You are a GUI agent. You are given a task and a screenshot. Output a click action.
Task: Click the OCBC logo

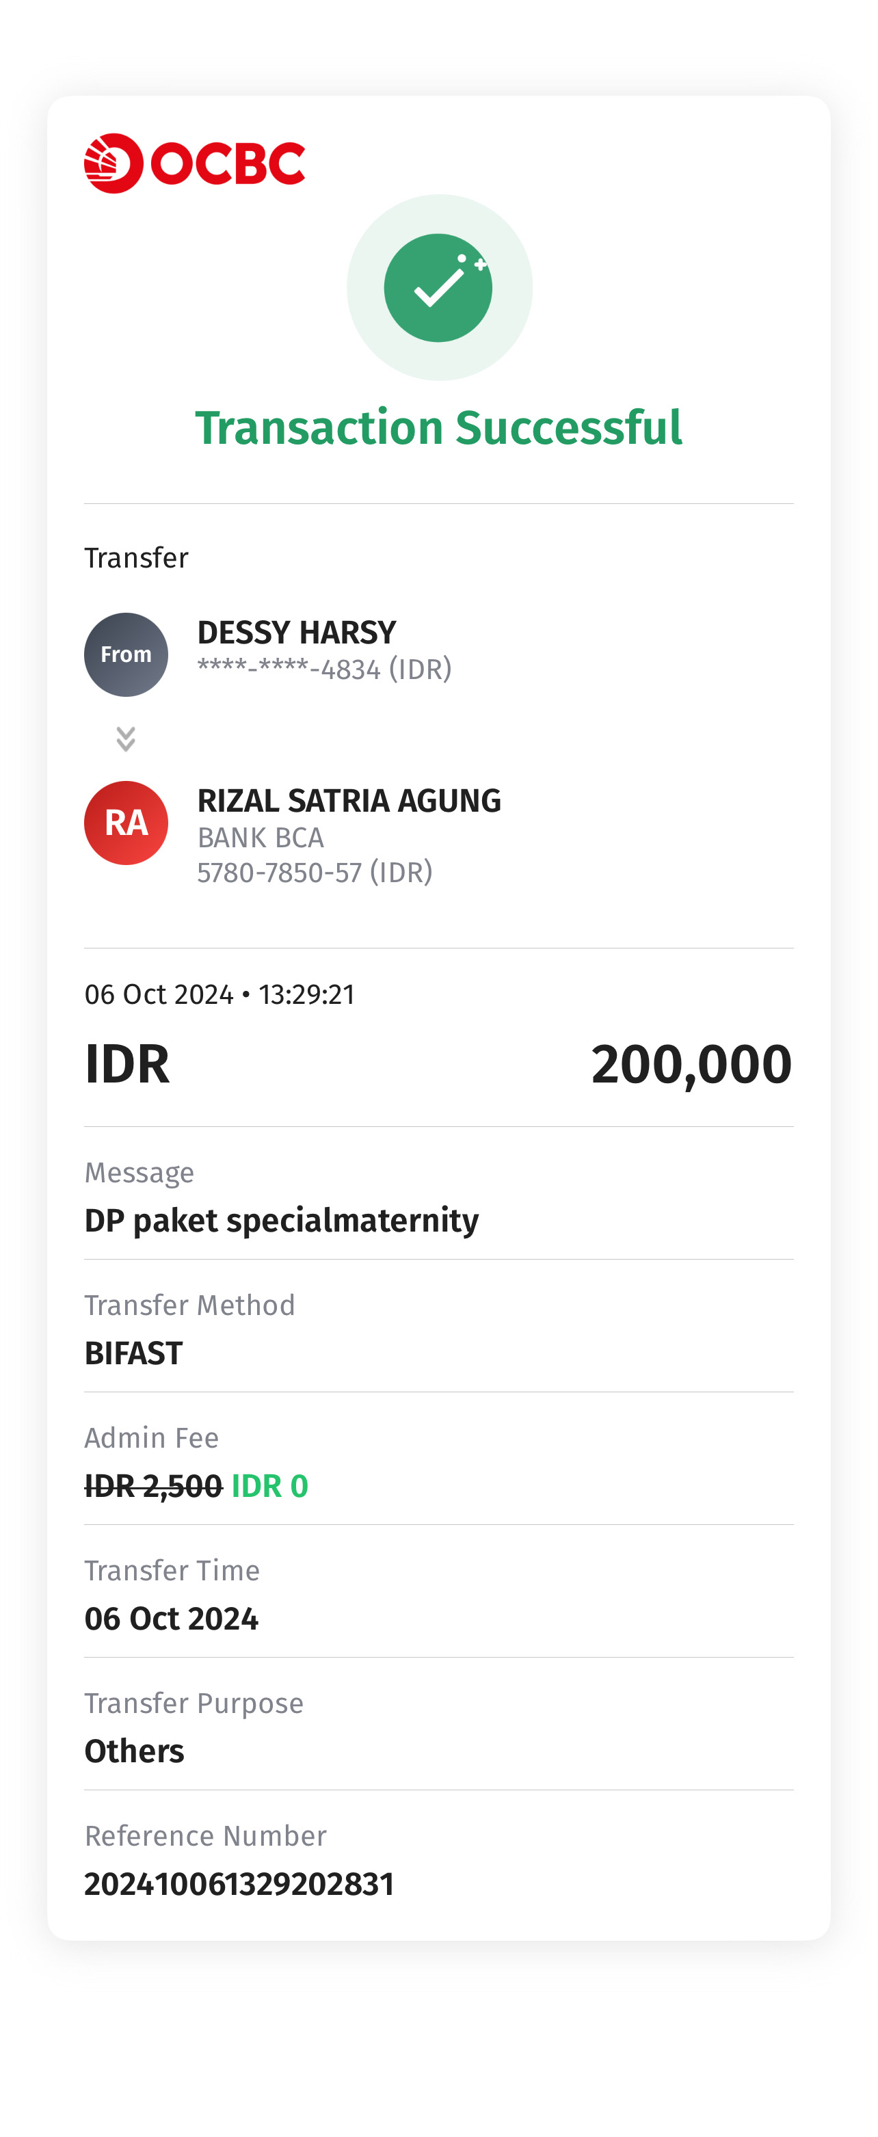coord(194,163)
